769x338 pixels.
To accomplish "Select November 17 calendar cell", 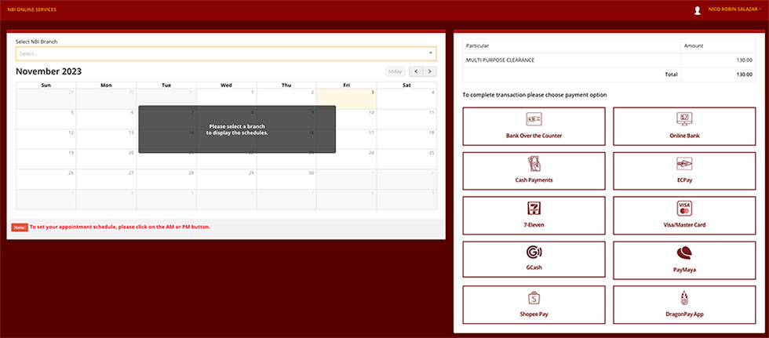I will (x=347, y=139).
